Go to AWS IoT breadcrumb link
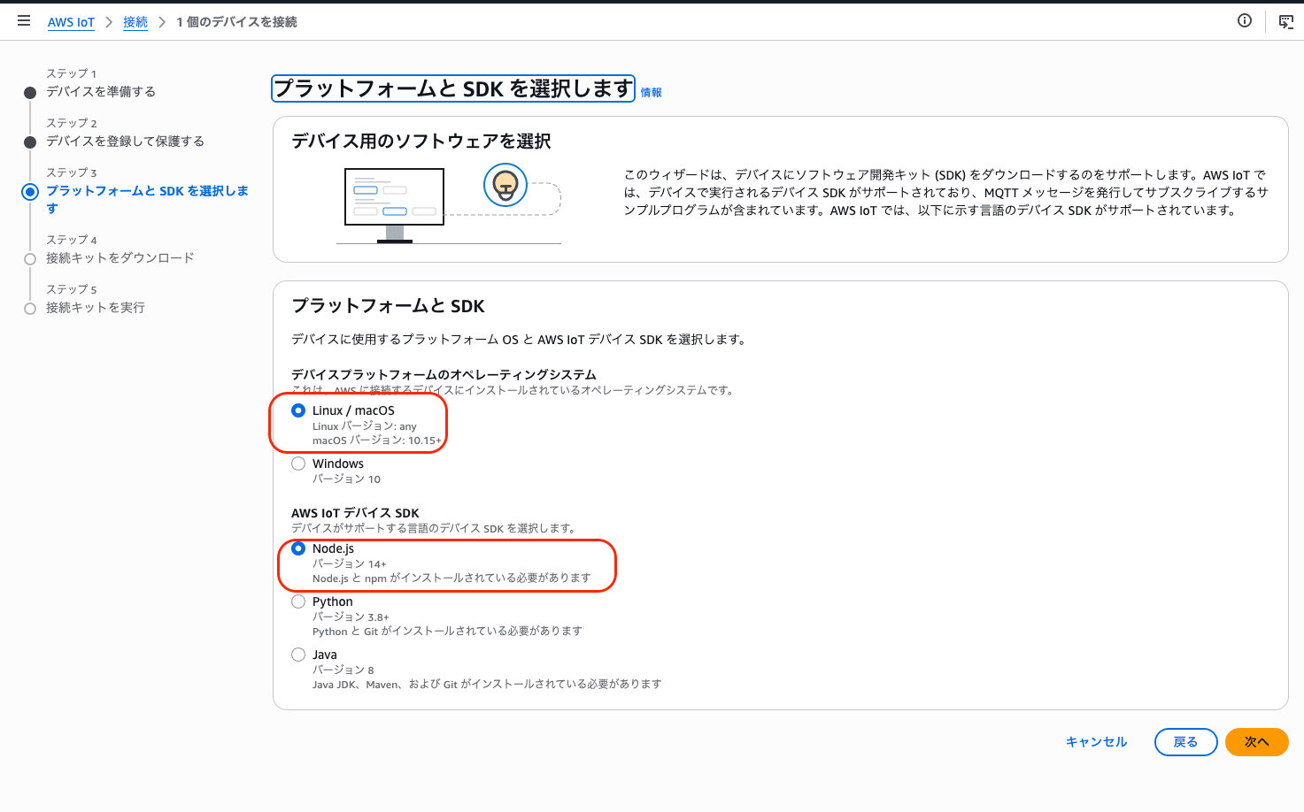This screenshot has height=812, width=1304. click(x=71, y=22)
